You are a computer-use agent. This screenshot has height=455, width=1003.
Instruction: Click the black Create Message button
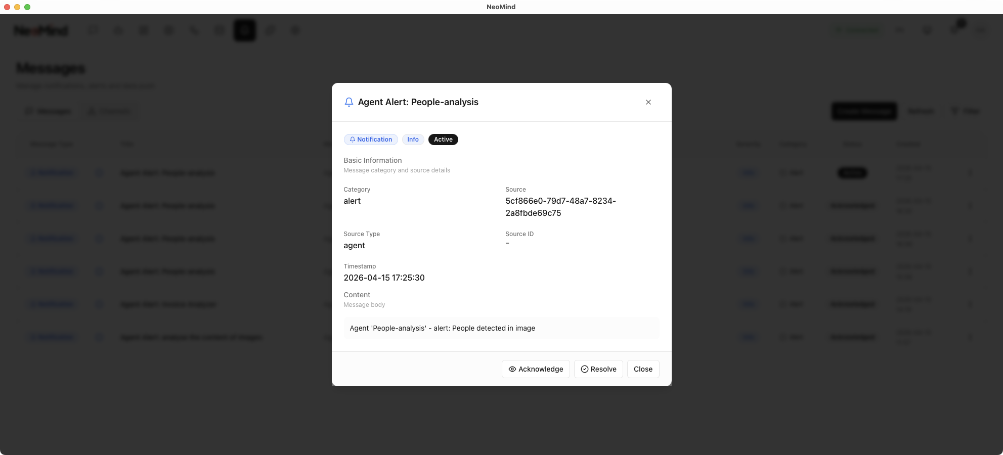pyautogui.click(x=864, y=111)
